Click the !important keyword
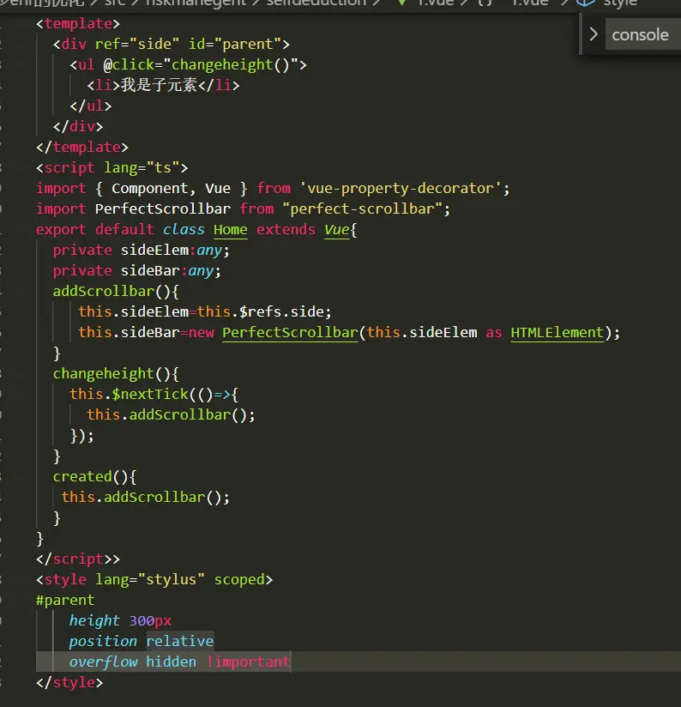 click(x=248, y=662)
